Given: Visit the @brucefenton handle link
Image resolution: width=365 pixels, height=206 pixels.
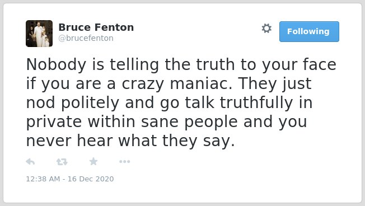Looking at the screenshot, I should (x=86, y=38).
